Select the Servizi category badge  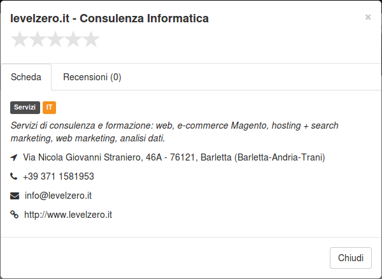(25, 108)
